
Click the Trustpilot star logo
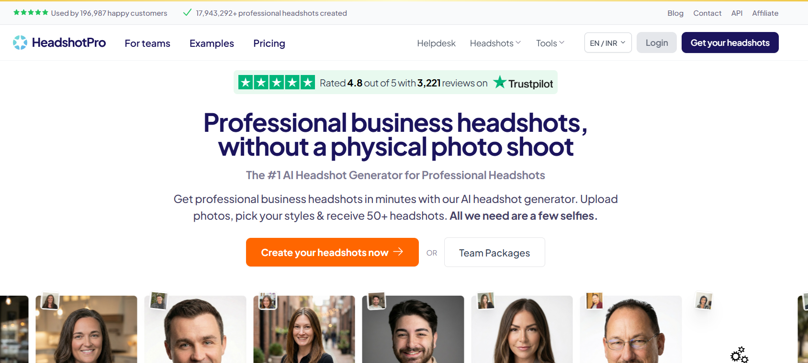(500, 82)
